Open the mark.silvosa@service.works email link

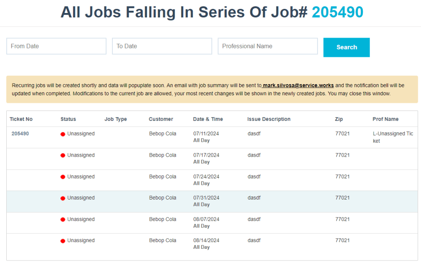[298, 85]
